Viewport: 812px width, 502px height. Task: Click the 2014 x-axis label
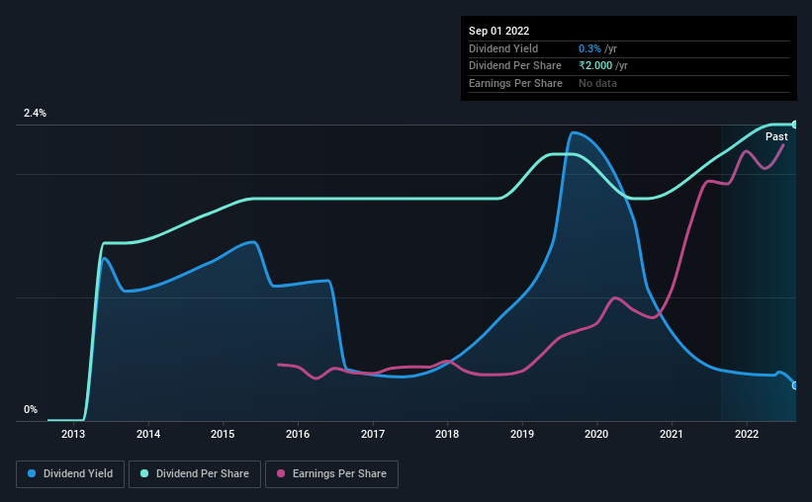coord(148,434)
